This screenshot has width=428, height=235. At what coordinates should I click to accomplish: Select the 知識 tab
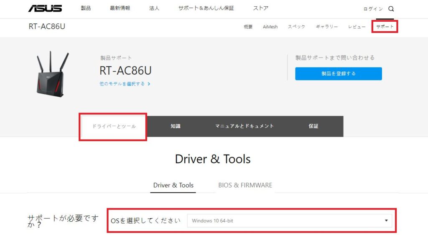(176, 126)
